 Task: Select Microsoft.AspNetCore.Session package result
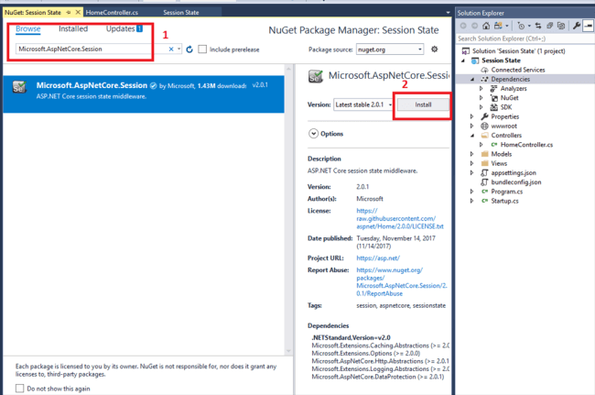pos(144,94)
